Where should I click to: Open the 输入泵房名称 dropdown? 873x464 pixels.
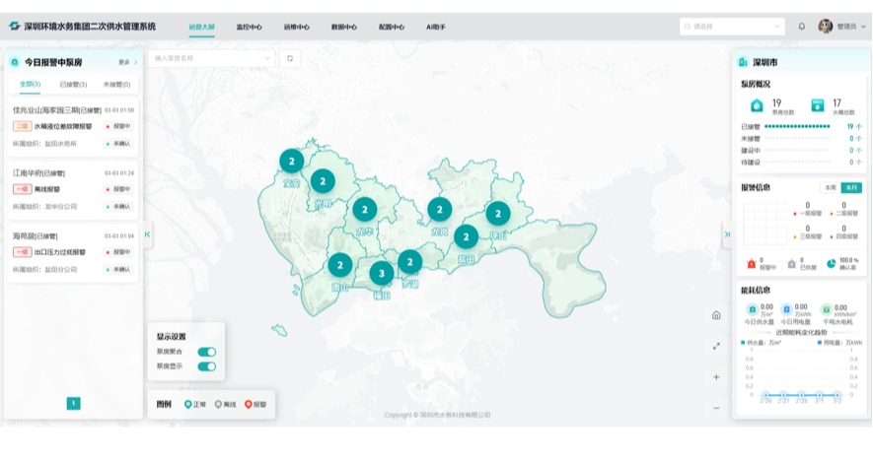coord(211,58)
